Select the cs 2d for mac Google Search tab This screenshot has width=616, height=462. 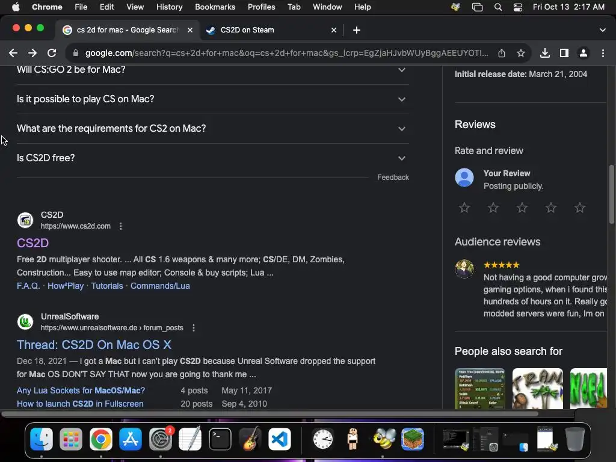tap(128, 30)
